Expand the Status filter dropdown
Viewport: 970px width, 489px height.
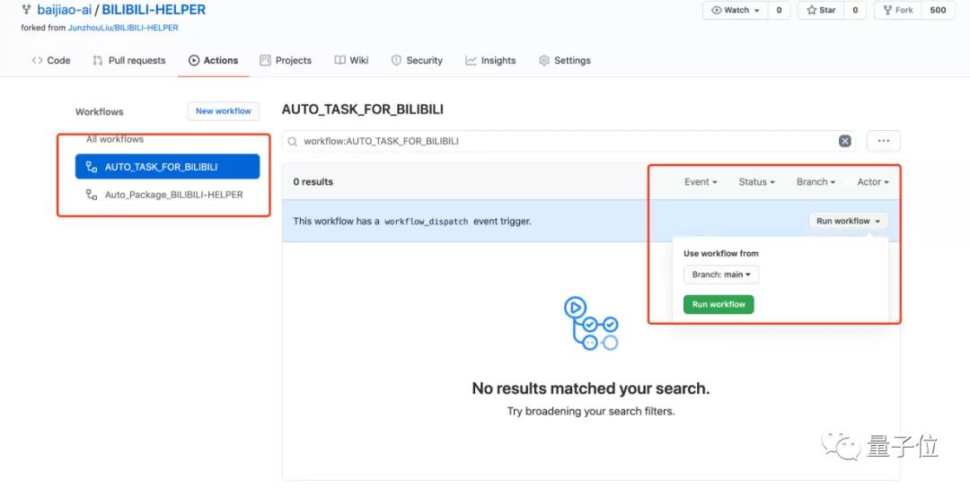tap(756, 182)
